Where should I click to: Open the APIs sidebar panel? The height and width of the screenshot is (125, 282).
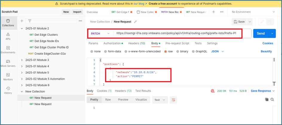(x=8, y=36)
